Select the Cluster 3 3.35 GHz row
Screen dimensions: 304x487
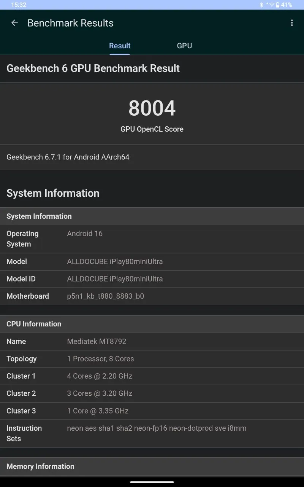click(x=152, y=411)
